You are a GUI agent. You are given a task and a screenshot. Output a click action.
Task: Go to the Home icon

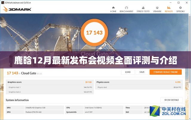pos(113,8)
